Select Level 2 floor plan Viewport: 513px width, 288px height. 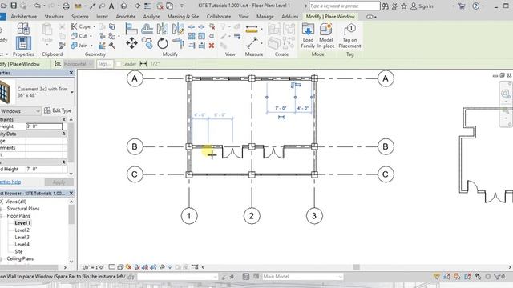point(22,230)
